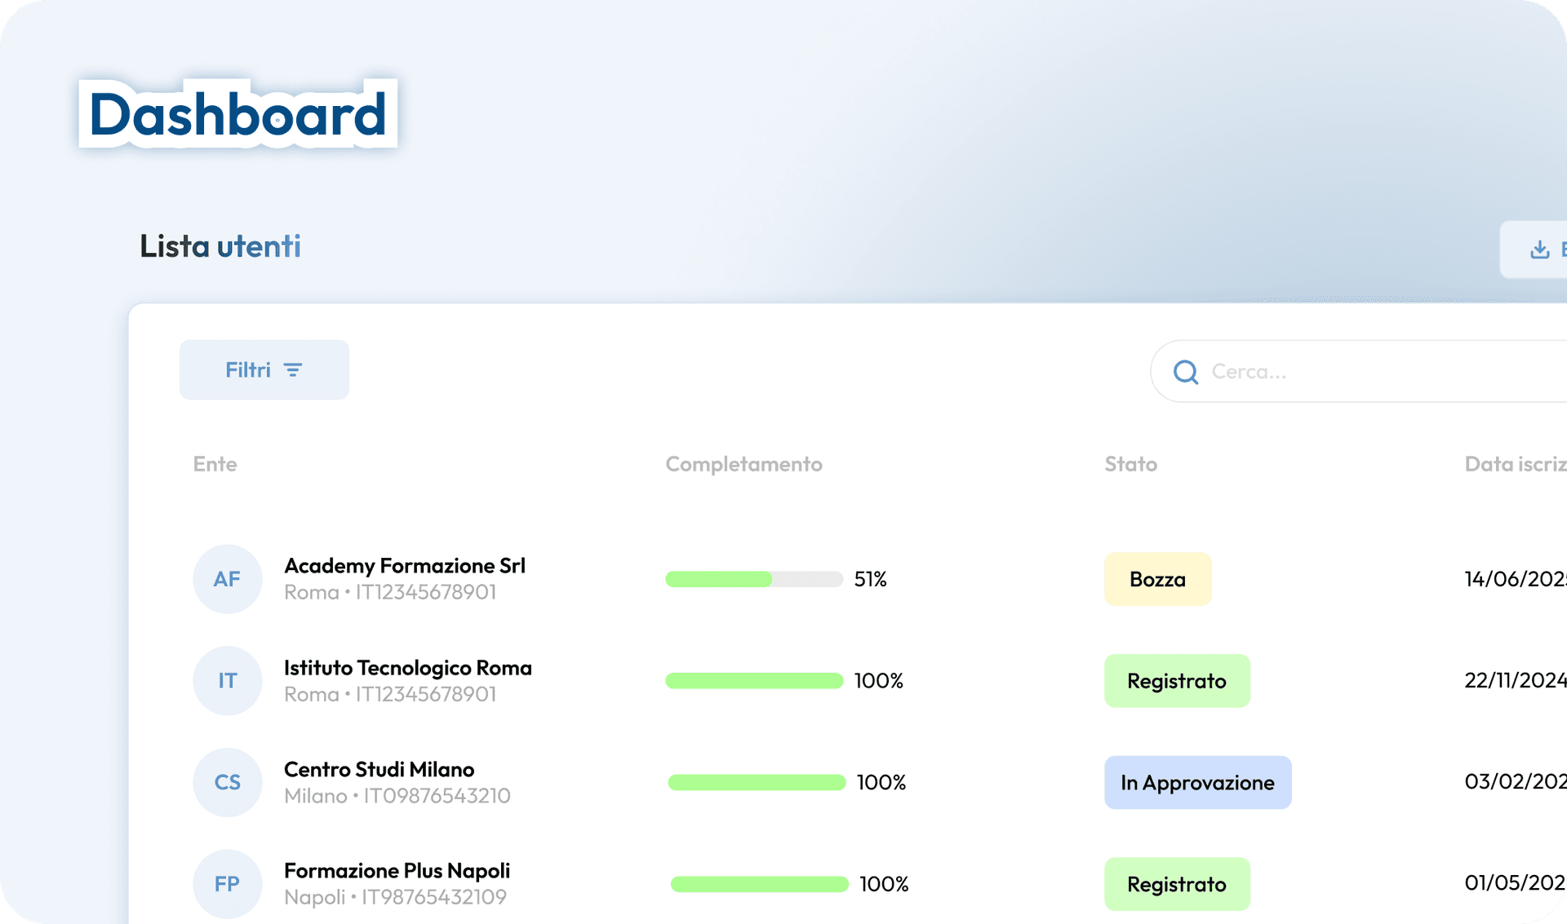Click In Approvazione status badge
Image resolution: width=1567 pixels, height=924 pixels.
pyautogui.click(x=1197, y=782)
